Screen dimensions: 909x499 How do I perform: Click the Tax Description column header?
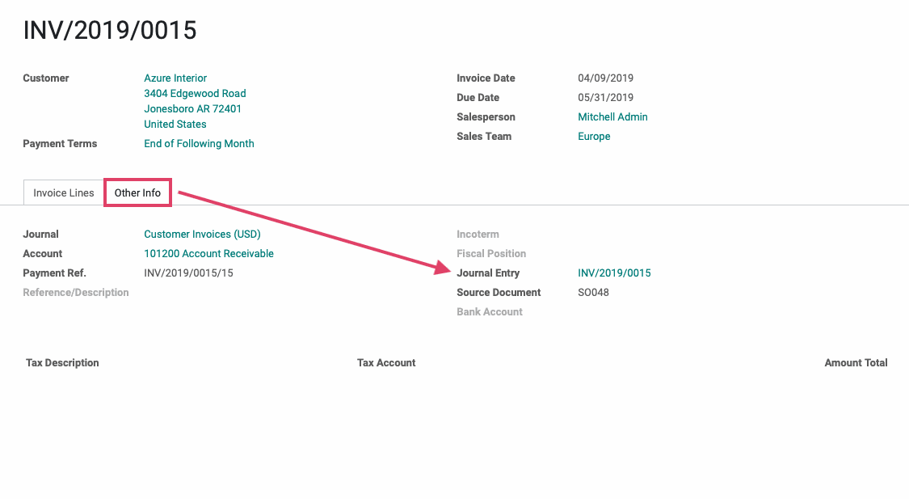point(62,362)
